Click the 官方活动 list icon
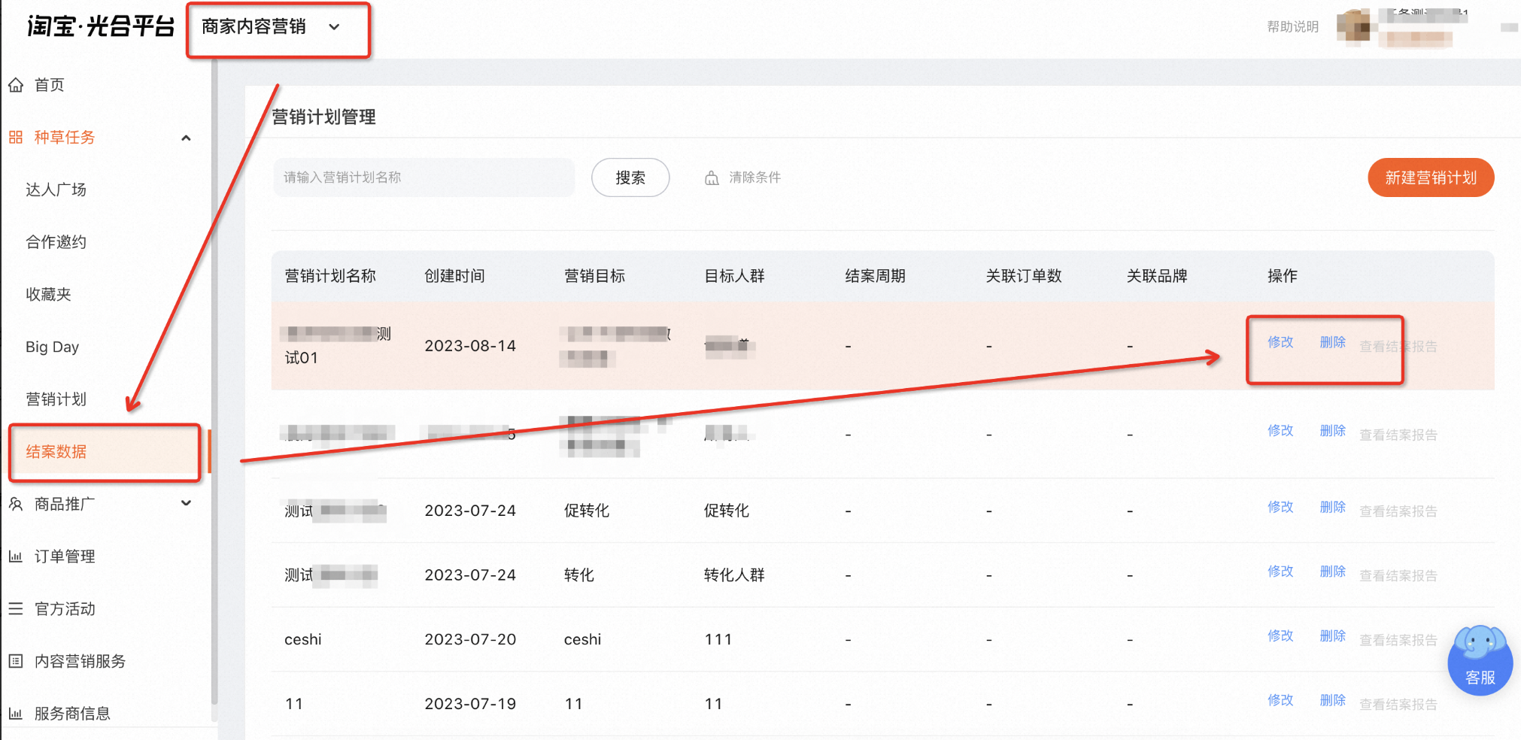Image resolution: width=1521 pixels, height=740 pixels. [x=16, y=608]
